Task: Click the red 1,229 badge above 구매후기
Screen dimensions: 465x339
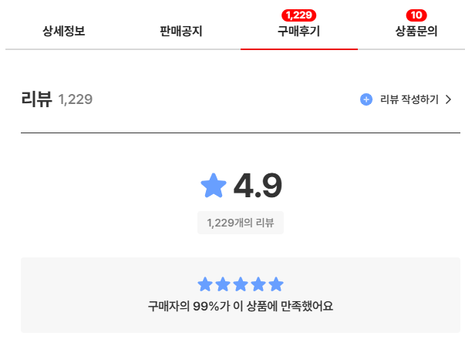Action: click(299, 15)
